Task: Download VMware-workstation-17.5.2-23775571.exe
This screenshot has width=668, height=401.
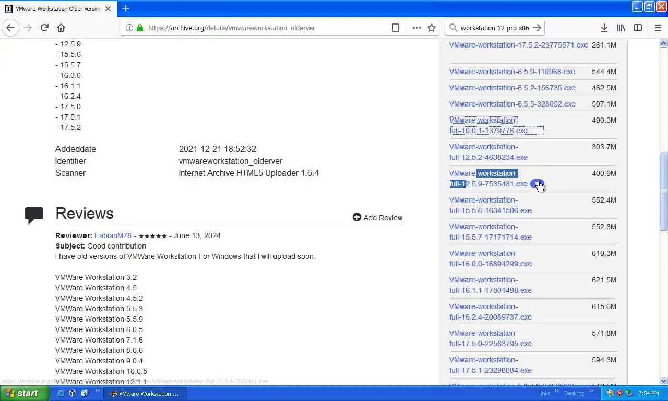Action: pyautogui.click(x=518, y=45)
